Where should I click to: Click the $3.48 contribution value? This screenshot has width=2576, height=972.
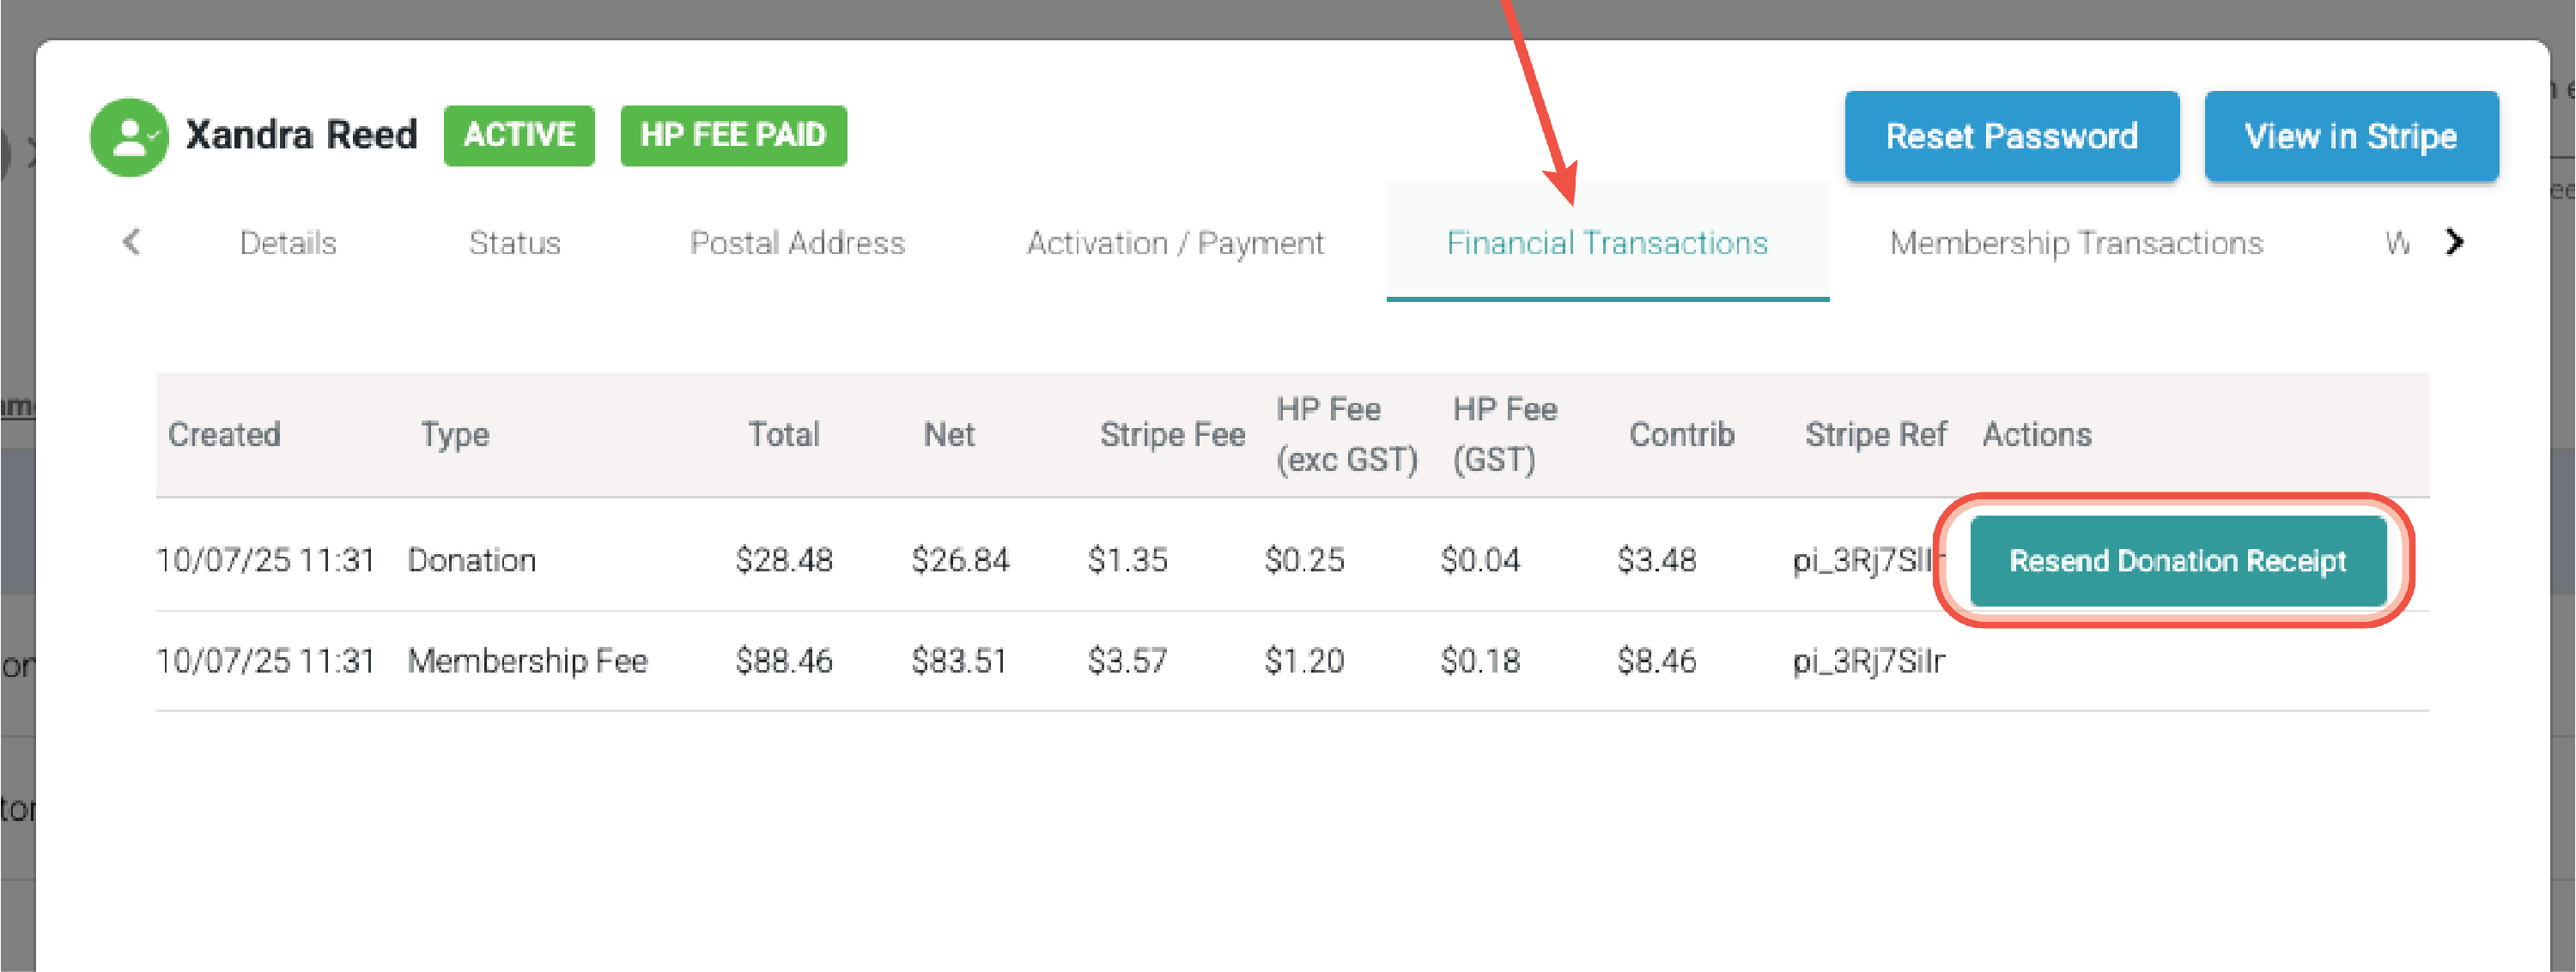click(1657, 560)
